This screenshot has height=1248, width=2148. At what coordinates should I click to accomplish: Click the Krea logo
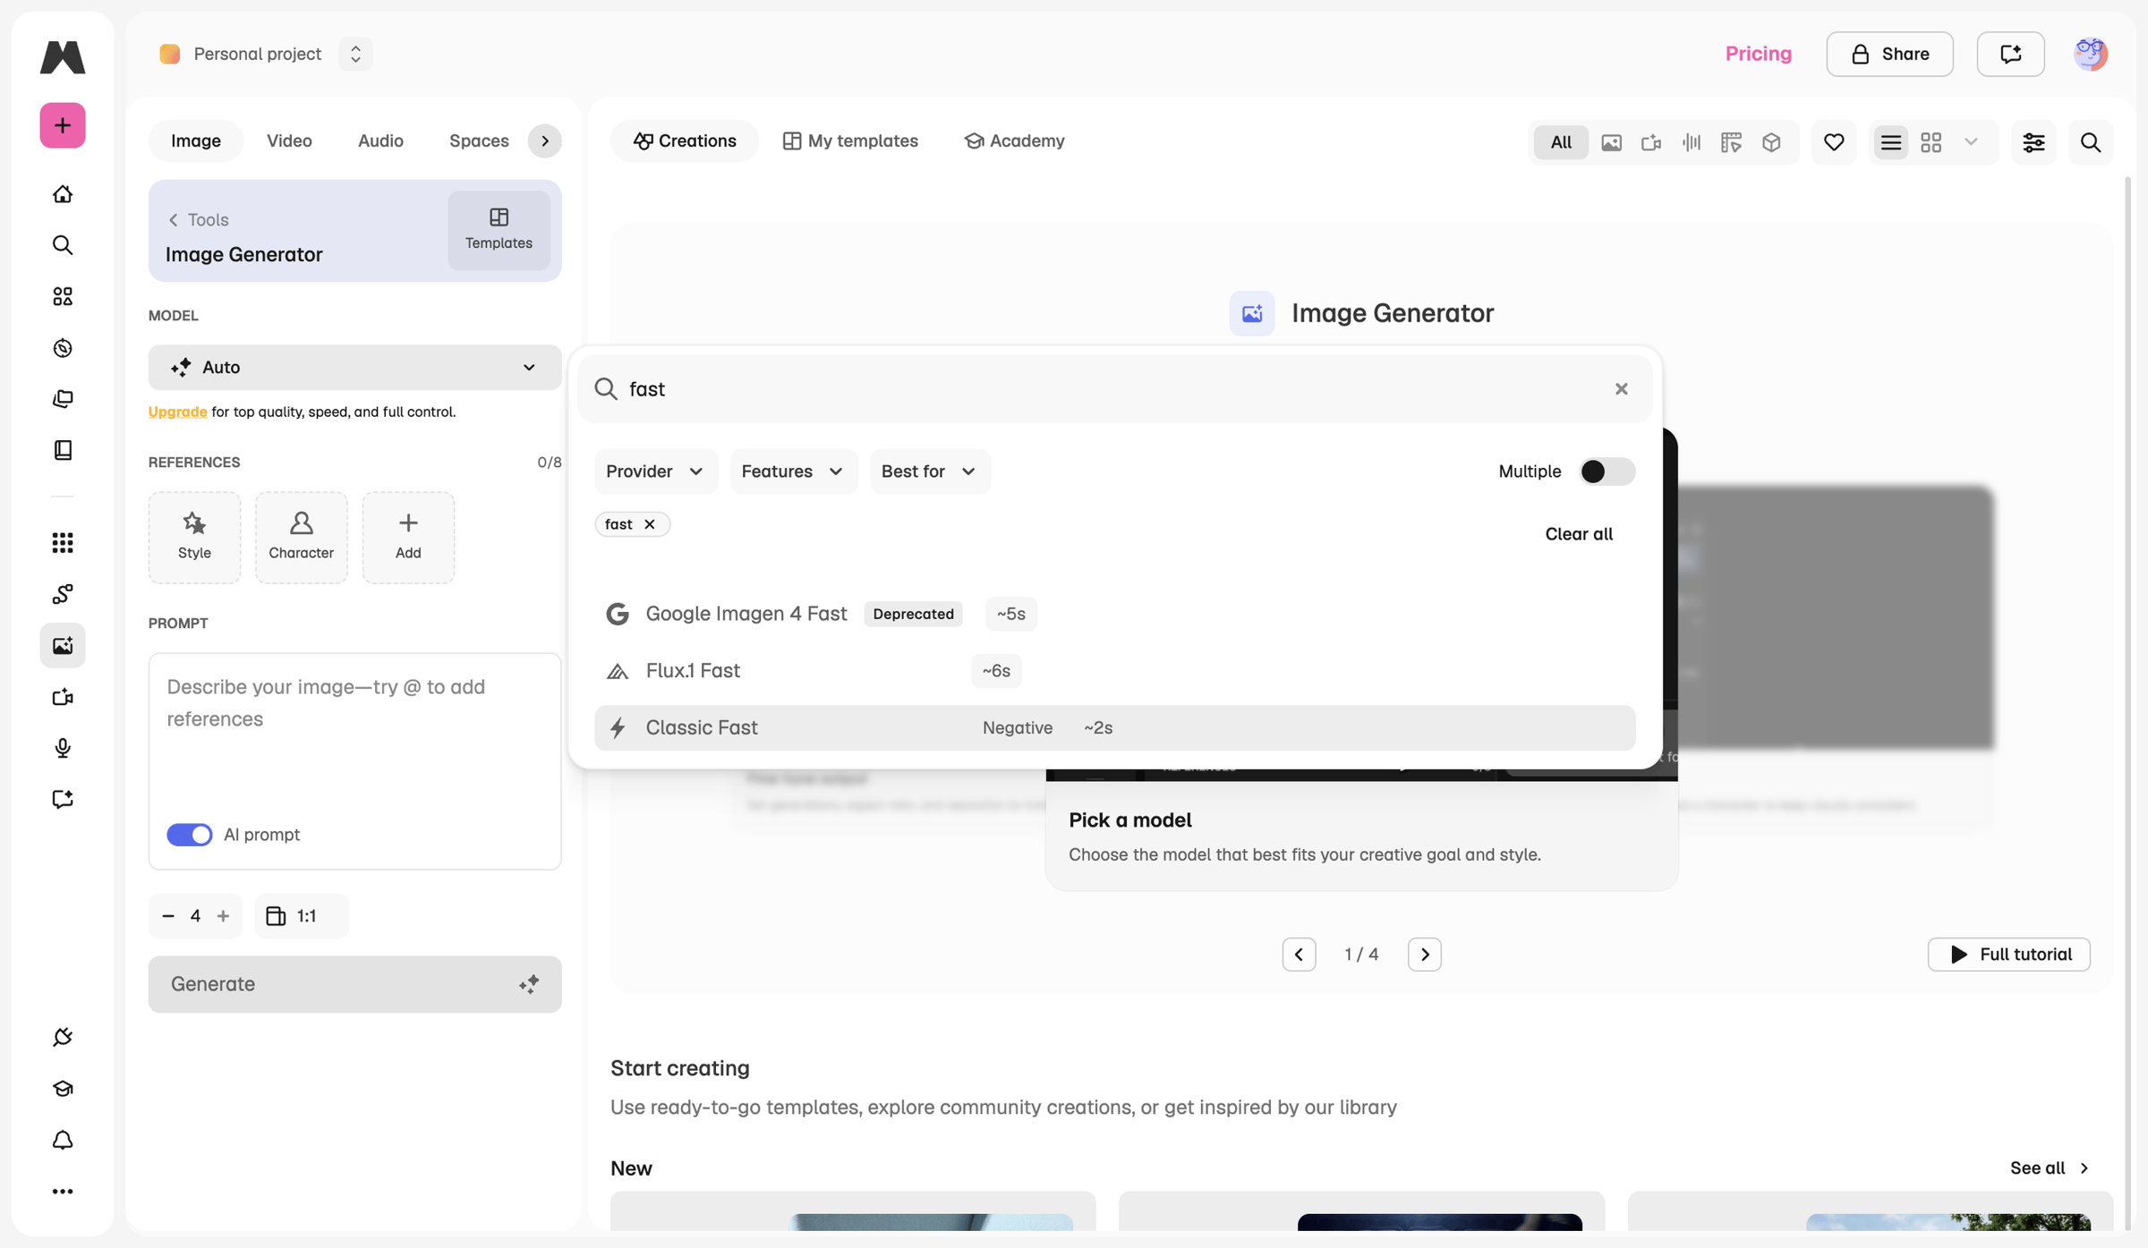point(63,56)
